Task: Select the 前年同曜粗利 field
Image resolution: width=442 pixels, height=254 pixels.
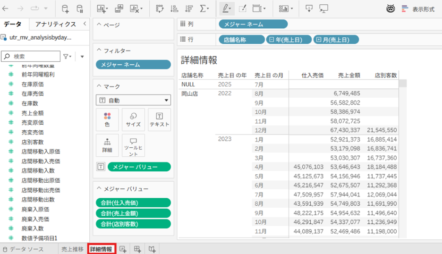Action: pos(38,75)
